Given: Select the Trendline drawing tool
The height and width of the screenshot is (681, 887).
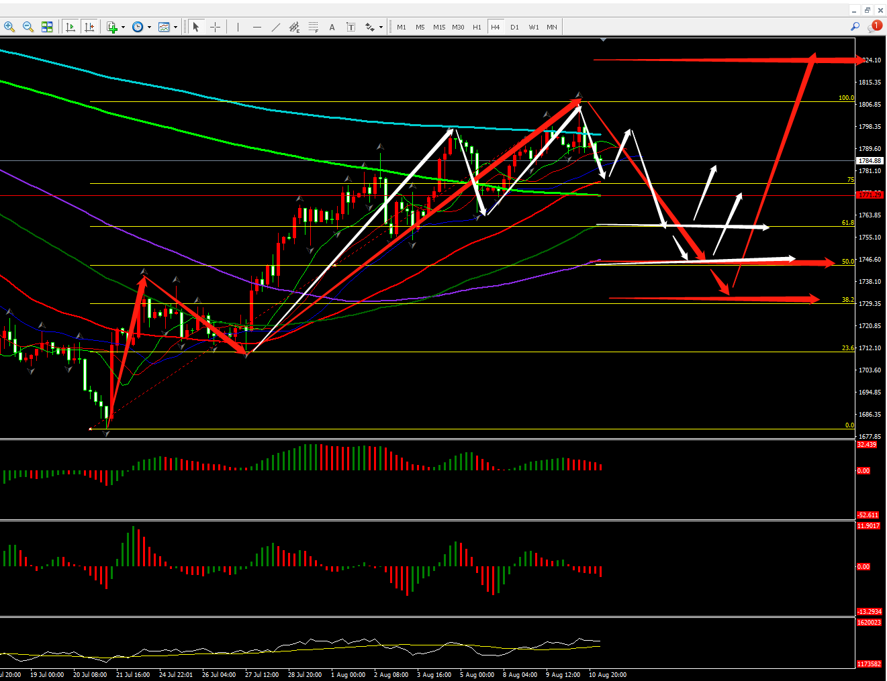Looking at the screenshot, I should pyautogui.click(x=276, y=27).
